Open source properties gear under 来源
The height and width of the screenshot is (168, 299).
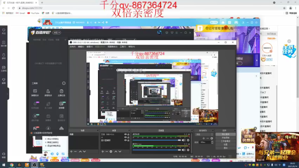point(111,152)
